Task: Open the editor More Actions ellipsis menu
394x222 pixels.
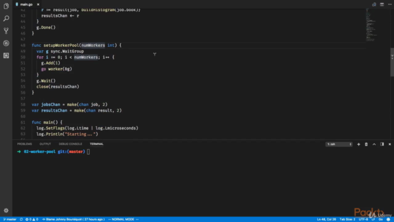Action: tap(390, 4)
